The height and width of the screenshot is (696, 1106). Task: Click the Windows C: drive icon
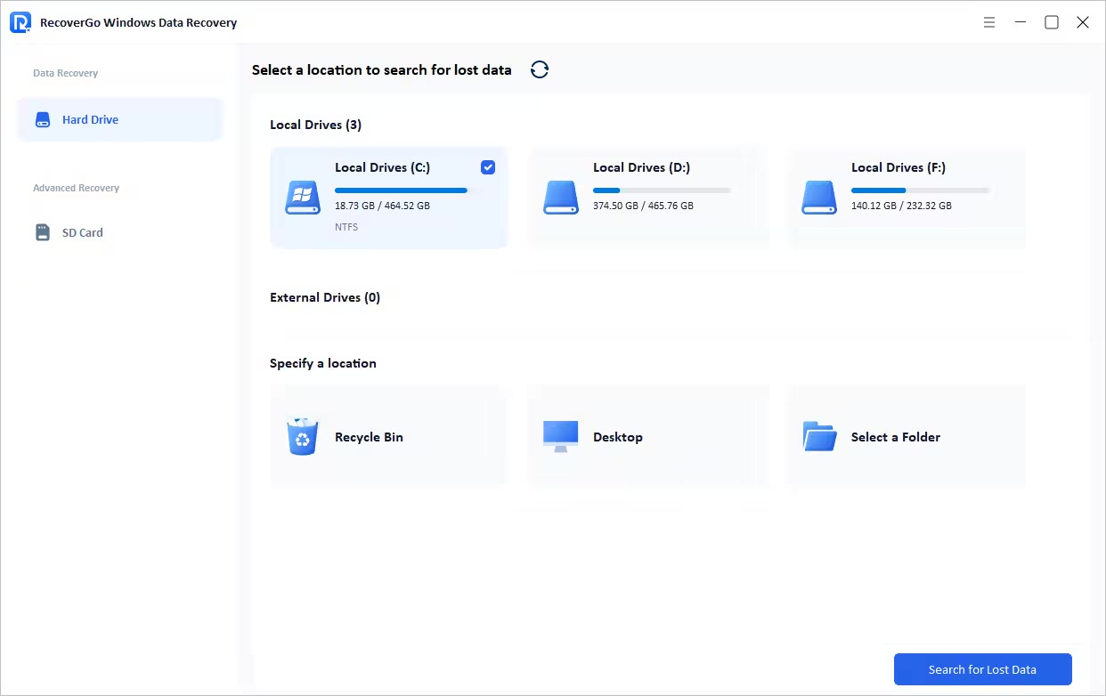coord(302,198)
